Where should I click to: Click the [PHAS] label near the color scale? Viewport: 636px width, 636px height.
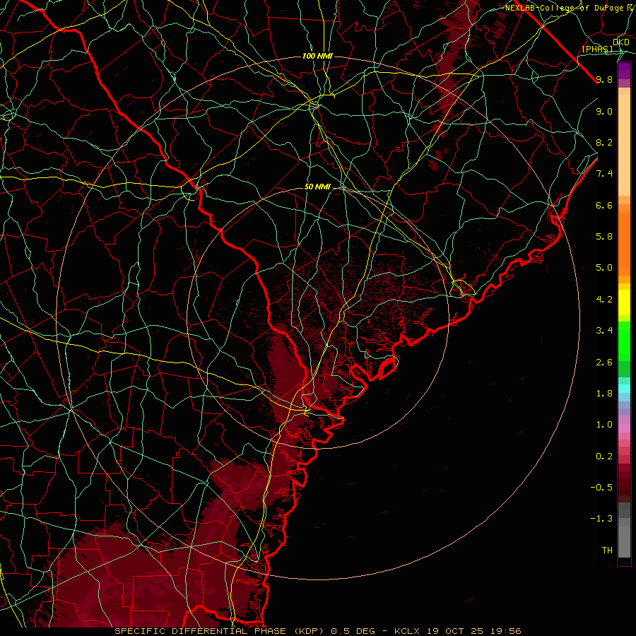coord(598,49)
